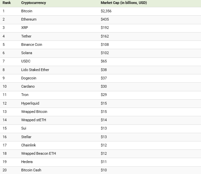Select the Hyperliquid cell
This screenshot has width=201, height=174.
point(30,103)
